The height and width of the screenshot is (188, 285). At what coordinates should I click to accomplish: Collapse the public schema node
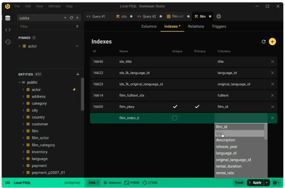pyautogui.click(x=19, y=83)
